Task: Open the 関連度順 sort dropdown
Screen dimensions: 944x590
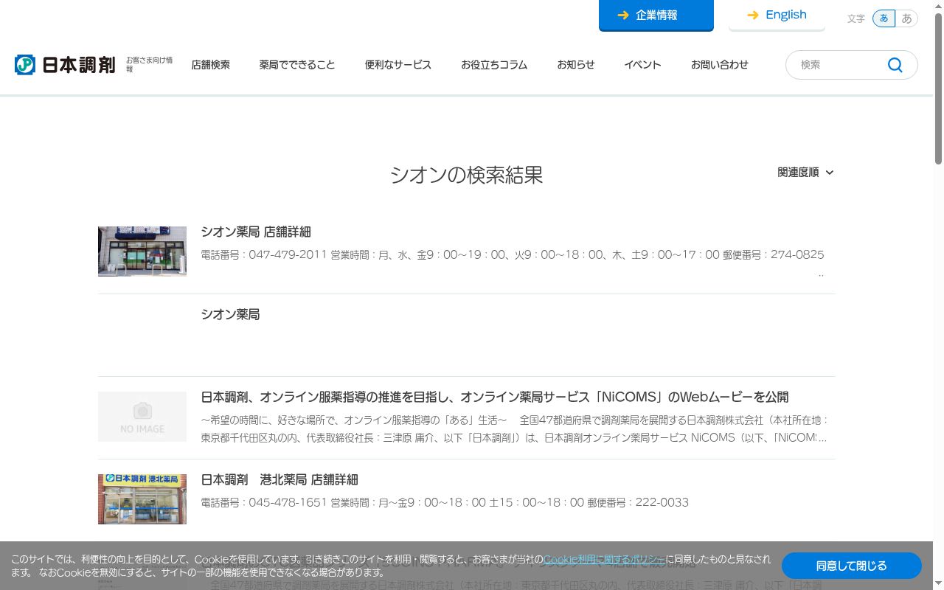Action: tap(805, 172)
